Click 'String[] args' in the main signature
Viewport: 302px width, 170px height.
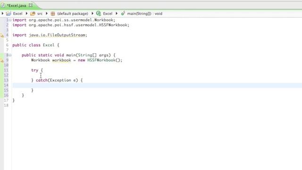click(94, 55)
